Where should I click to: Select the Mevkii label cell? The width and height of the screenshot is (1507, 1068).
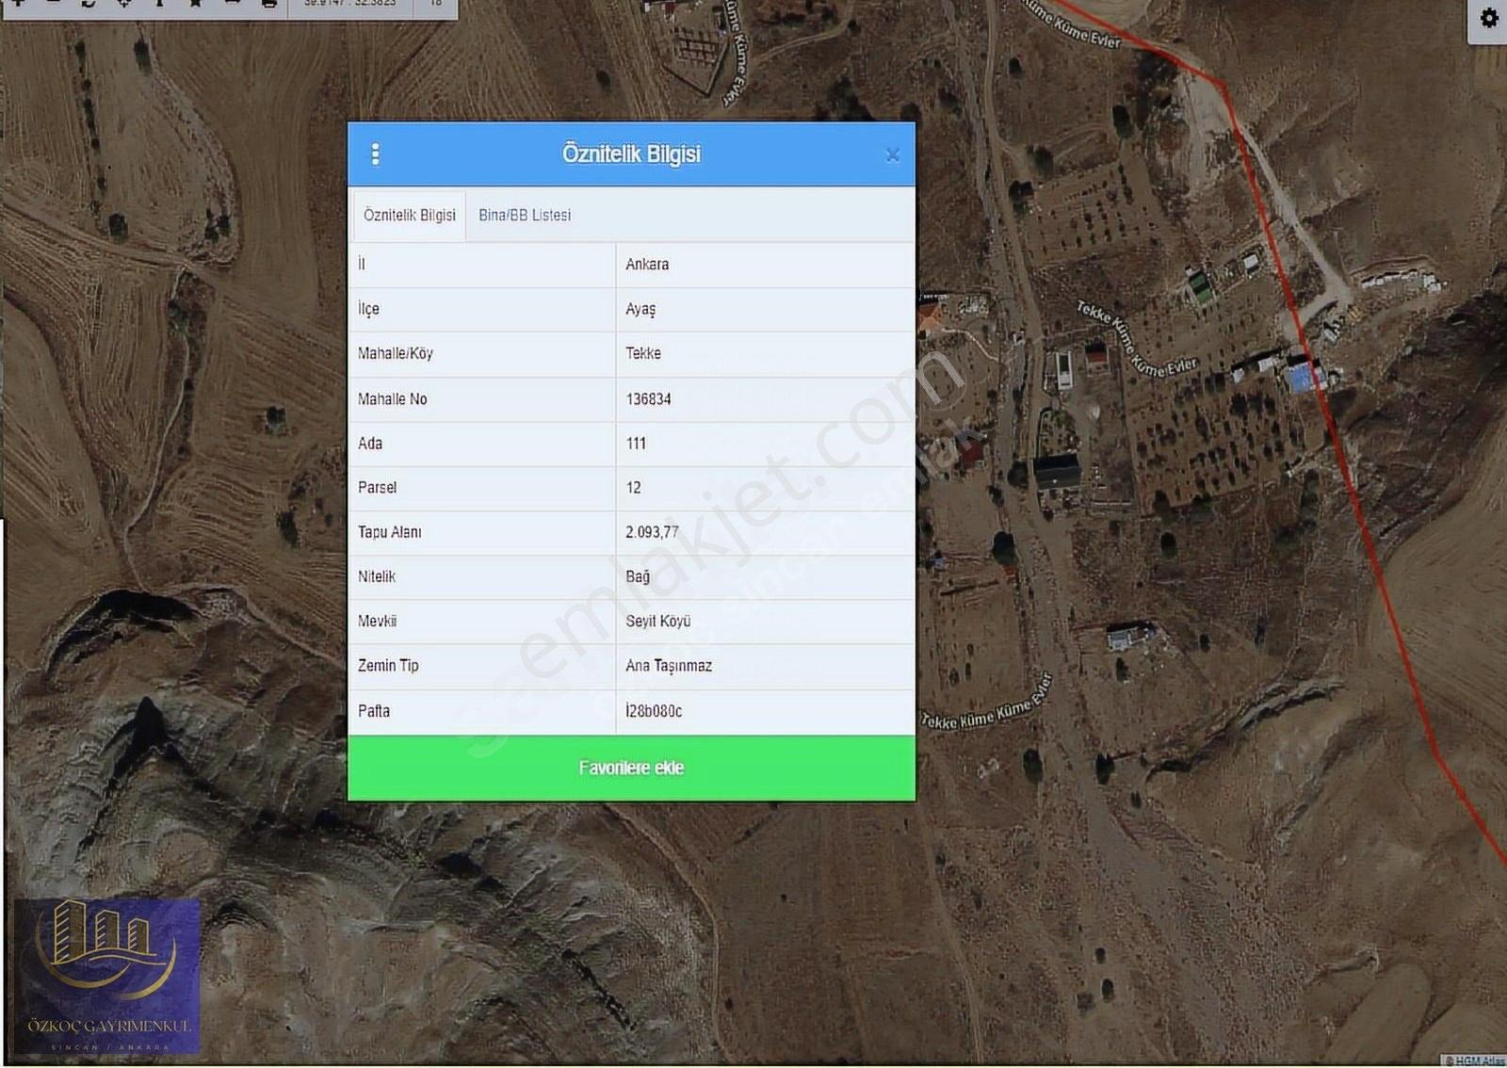[482, 622]
